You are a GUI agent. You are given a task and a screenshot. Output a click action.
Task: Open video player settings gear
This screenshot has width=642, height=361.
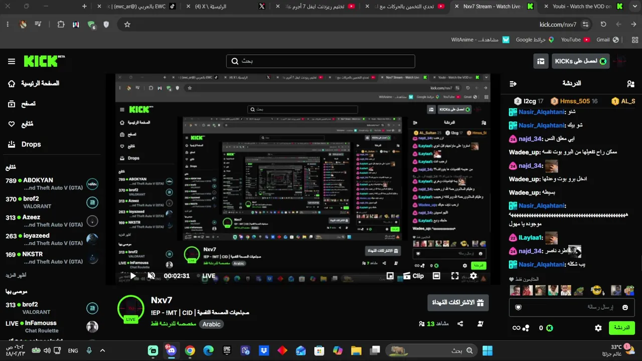473,276
